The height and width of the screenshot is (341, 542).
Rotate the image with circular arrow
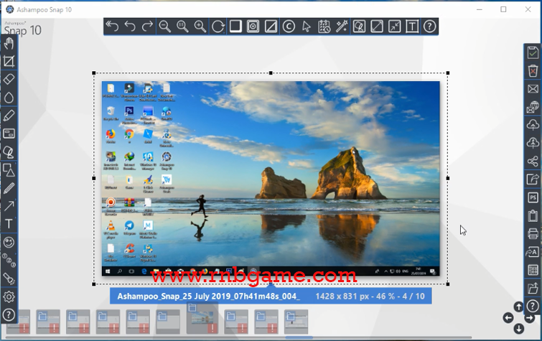(x=218, y=27)
